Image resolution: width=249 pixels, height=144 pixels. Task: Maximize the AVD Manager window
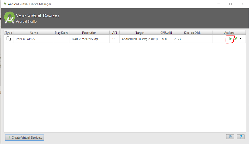click(230, 4)
